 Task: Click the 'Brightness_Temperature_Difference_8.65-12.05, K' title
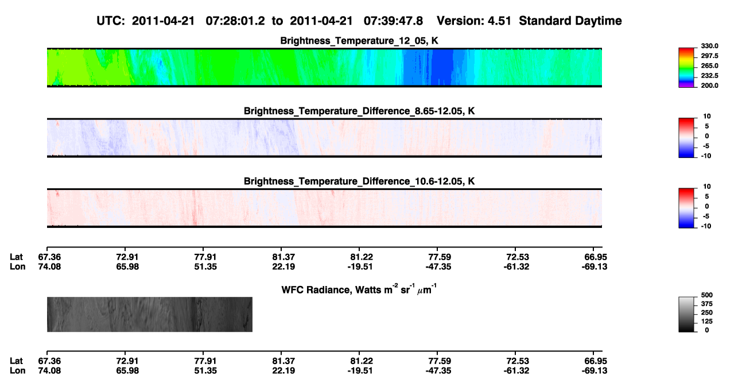[359, 111]
